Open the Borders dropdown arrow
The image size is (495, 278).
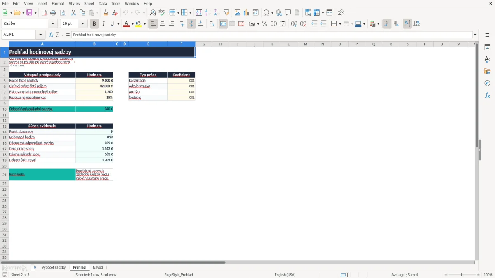339,24
